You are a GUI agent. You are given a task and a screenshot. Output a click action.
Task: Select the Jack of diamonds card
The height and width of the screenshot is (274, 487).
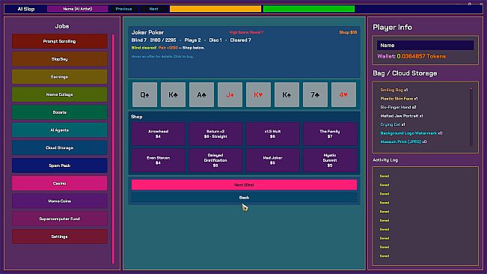tap(230, 95)
